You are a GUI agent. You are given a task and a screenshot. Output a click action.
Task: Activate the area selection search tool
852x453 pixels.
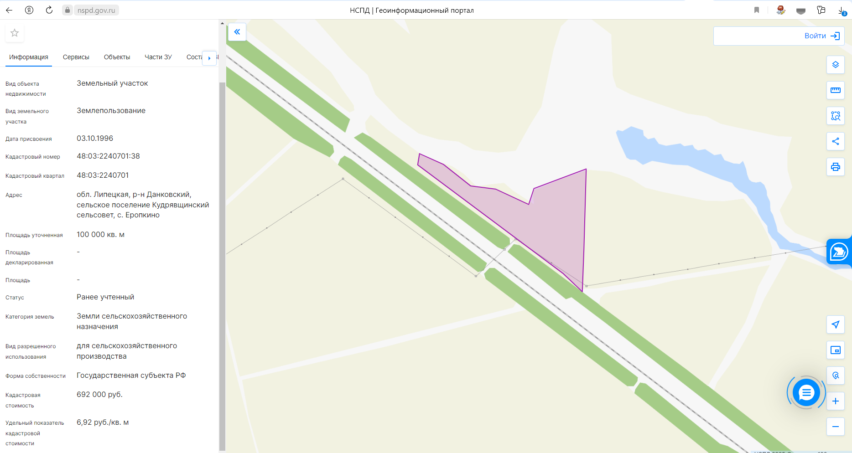[x=835, y=116]
